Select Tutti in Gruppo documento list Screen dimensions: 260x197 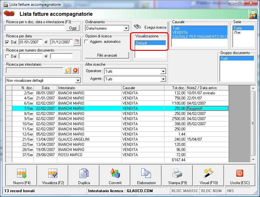tap(237, 58)
